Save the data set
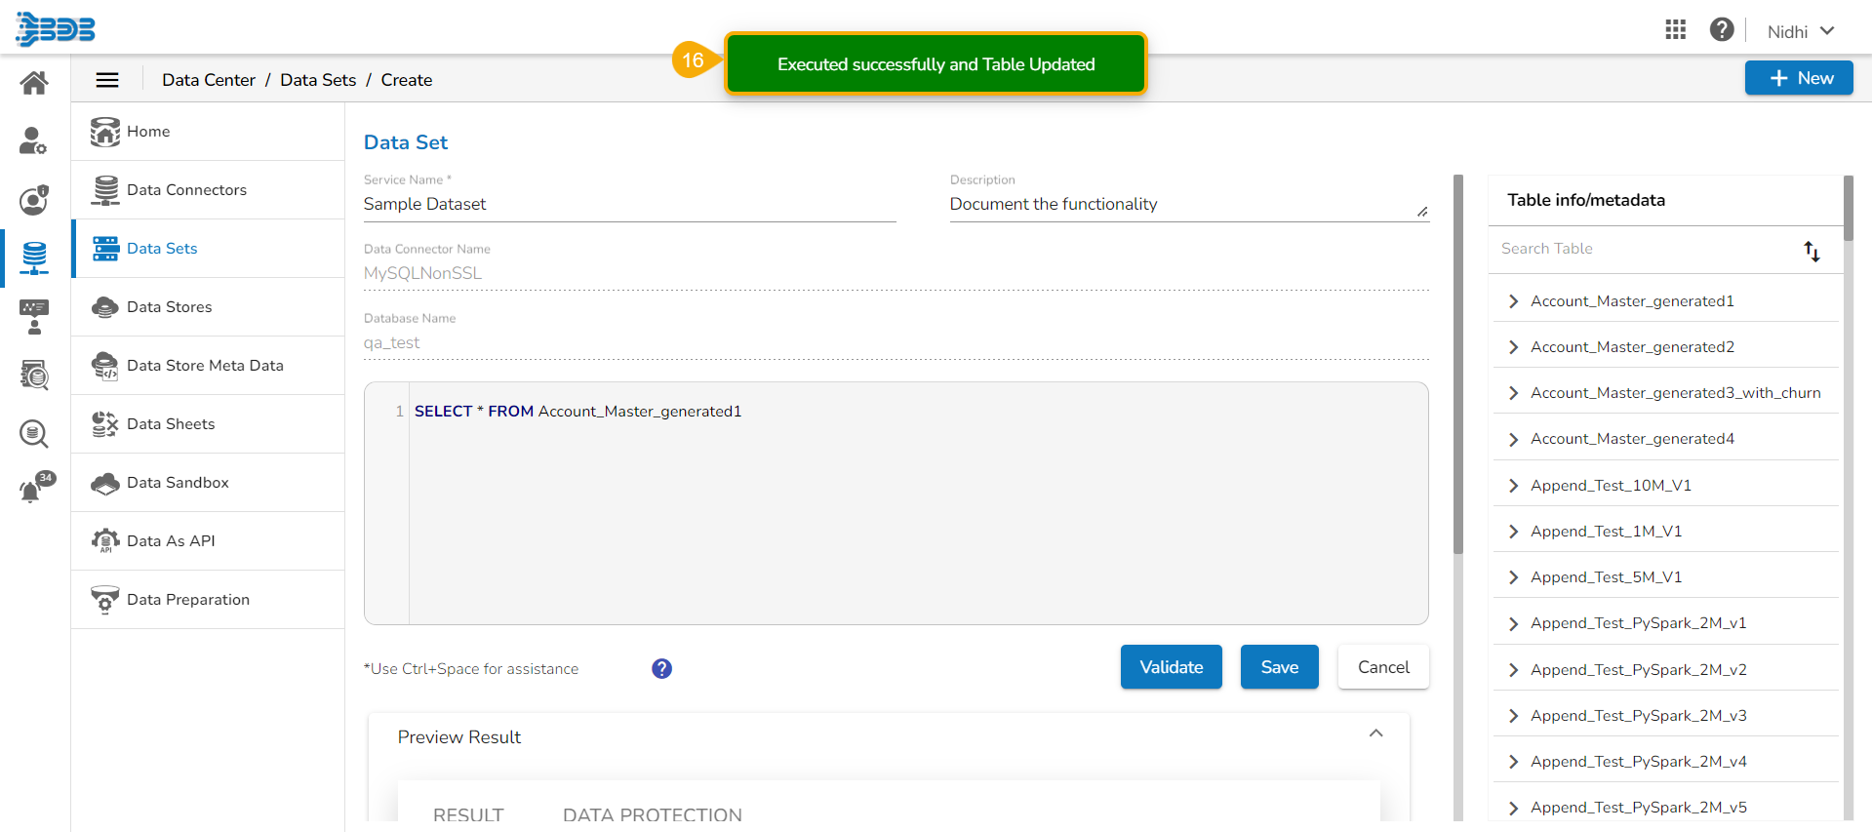1872x832 pixels. 1280,667
